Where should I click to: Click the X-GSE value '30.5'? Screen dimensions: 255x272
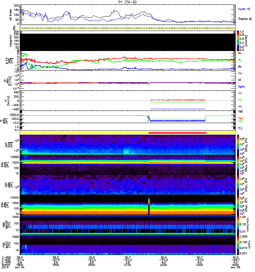(x=235, y=257)
